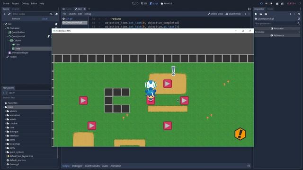The width and height of the screenshot is (303, 170).
Task: Pause the running scene
Action: (266, 3)
